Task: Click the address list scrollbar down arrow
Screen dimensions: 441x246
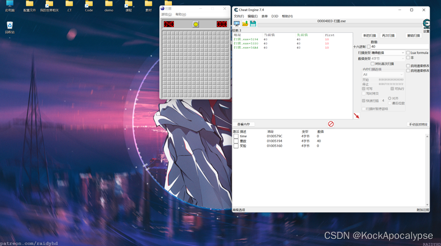Action: (427, 205)
